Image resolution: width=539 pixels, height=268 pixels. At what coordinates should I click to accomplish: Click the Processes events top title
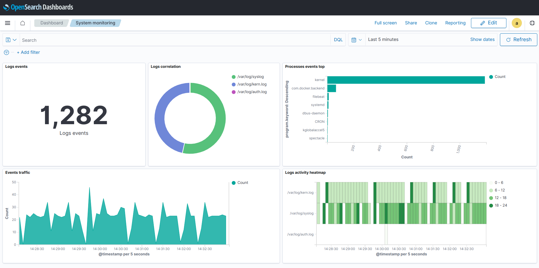(x=305, y=67)
